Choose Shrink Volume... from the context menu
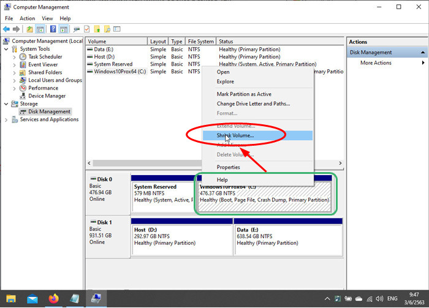Image resolution: width=429 pixels, height=308 pixels. click(x=257, y=135)
